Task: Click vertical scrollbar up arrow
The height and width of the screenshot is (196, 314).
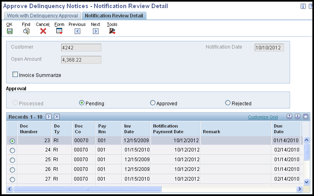Action: (306, 140)
